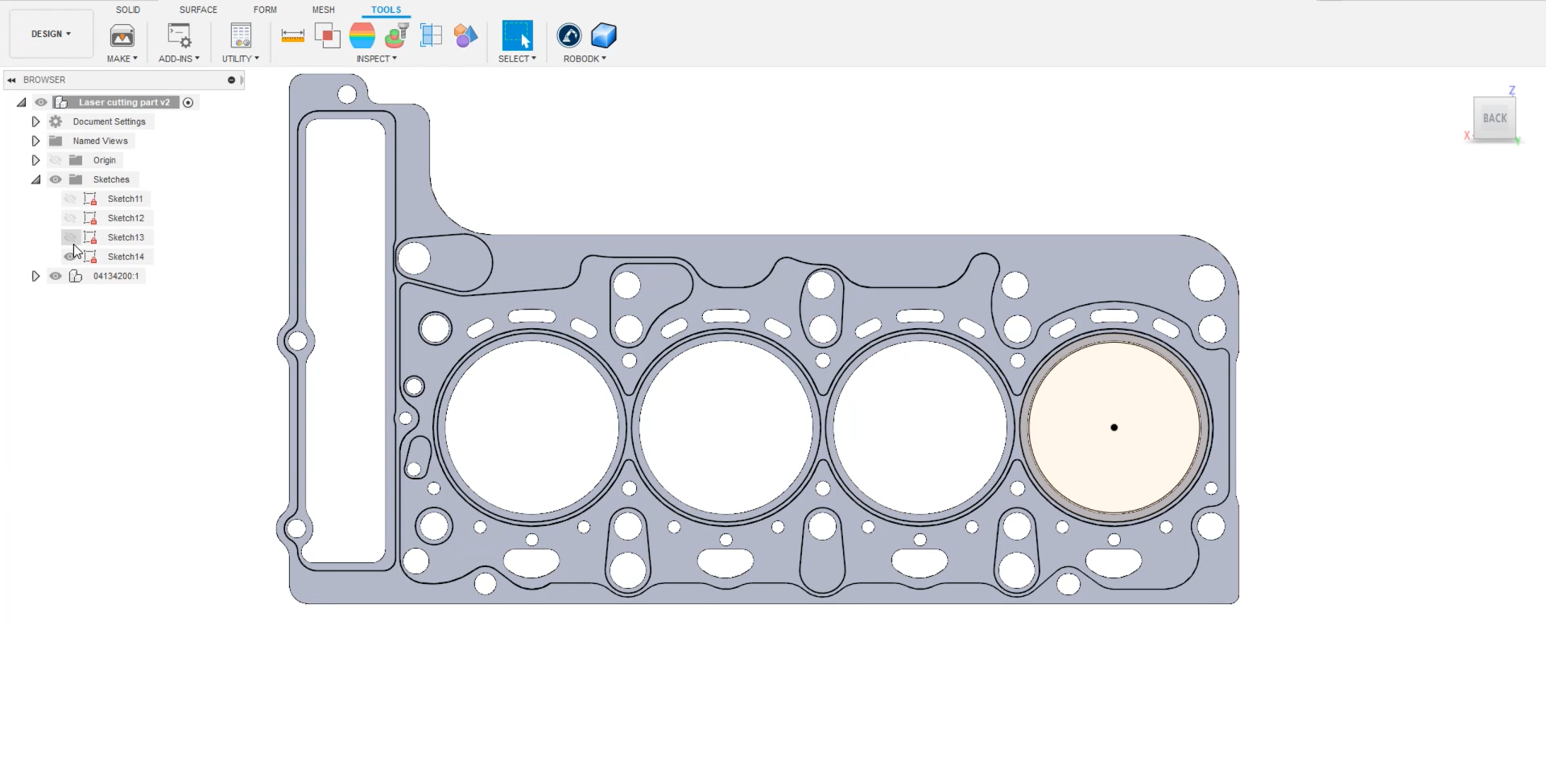Expand the Document Settings node
The image size is (1546, 769).
click(35, 121)
